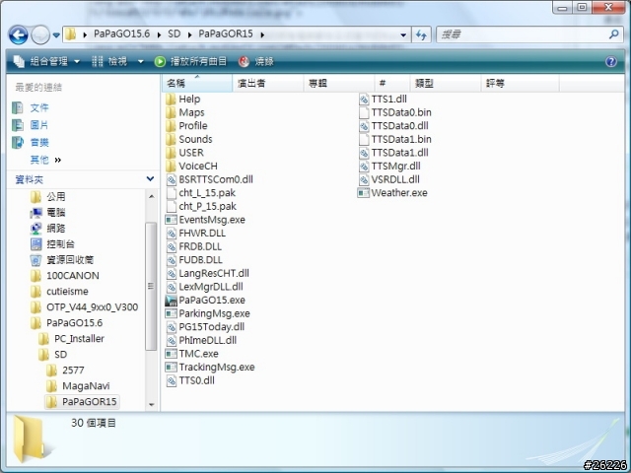Select the cht_L_15.pak file icon
The height and width of the screenshot is (473, 631).
tap(171, 193)
